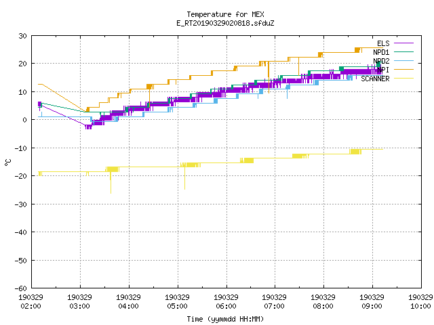Click the green NPD1 legend line sample
This screenshot has height=325, width=434.
pyautogui.click(x=403, y=52)
